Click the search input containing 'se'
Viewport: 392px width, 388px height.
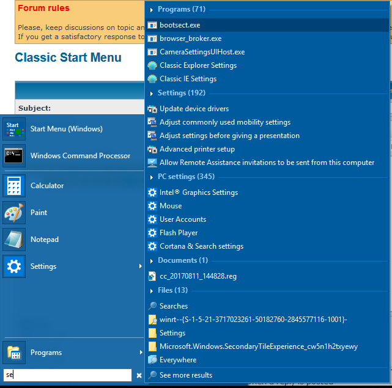tap(67, 375)
